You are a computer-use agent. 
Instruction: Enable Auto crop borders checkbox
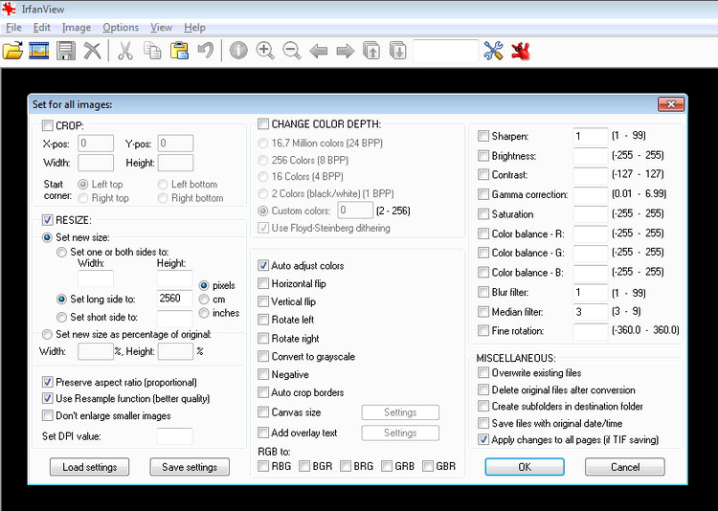(263, 392)
